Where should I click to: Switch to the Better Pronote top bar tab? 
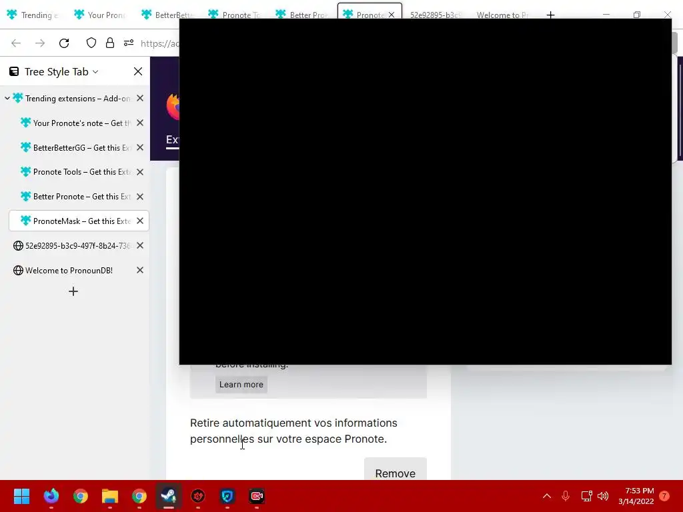tap(302, 15)
